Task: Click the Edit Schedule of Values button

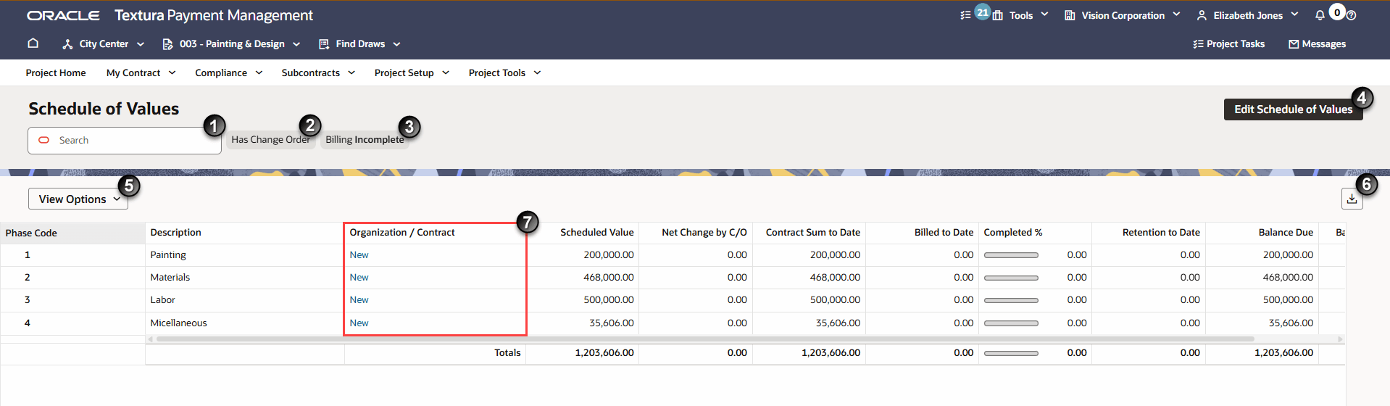Action: click(1293, 109)
